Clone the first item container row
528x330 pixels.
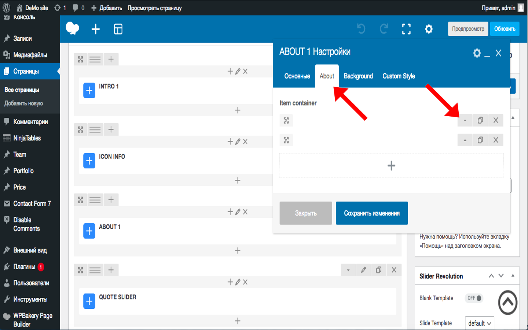pos(480,120)
